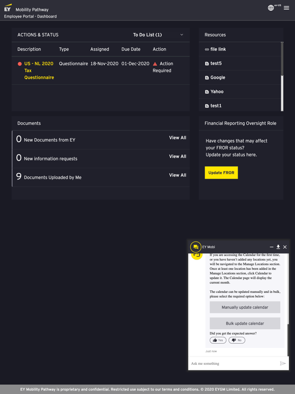Click Financial Reporting Oversight Role heading
Screen dimensions: 295x394
click(240, 123)
